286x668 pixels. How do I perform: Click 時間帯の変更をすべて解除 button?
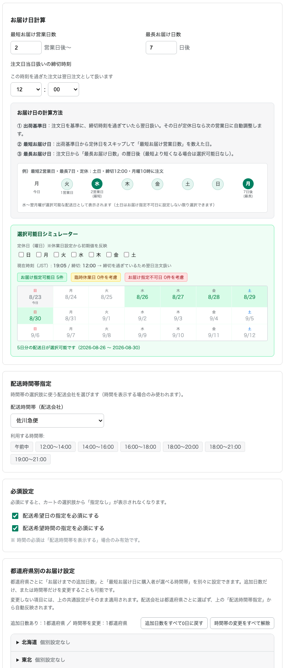click(x=242, y=623)
